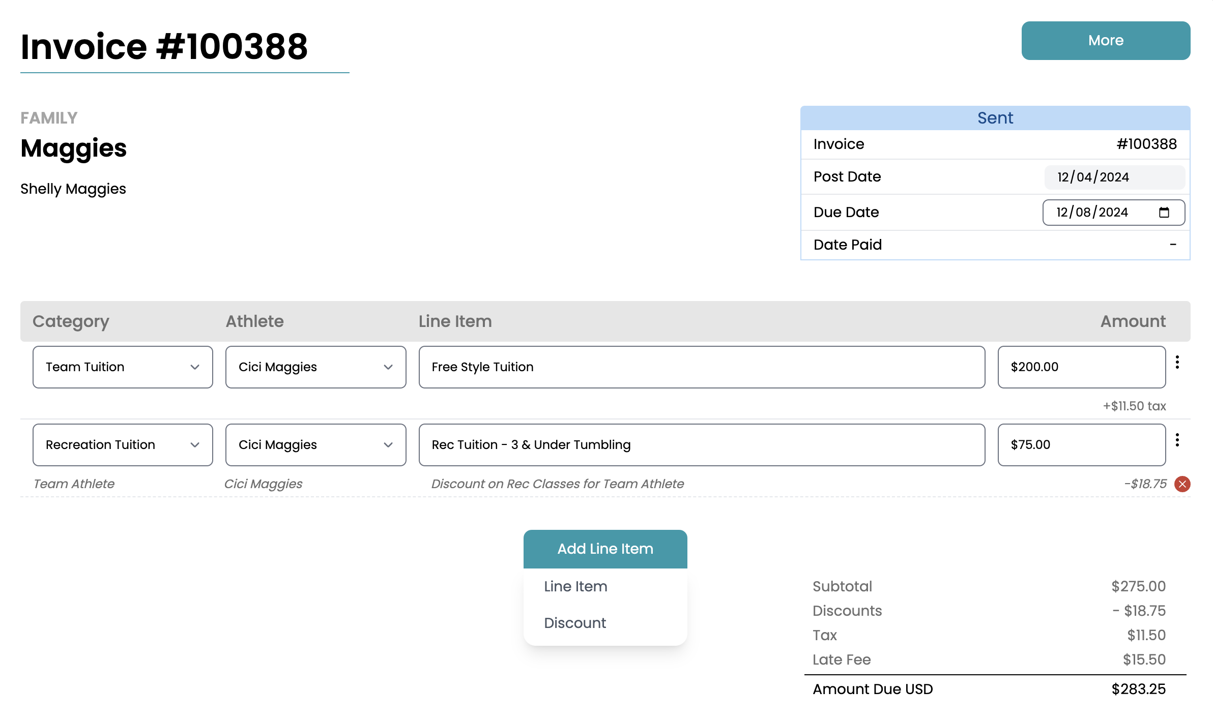Click the Post Date field 12/04/2024
Image resolution: width=1213 pixels, height=719 pixels.
pos(1113,177)
